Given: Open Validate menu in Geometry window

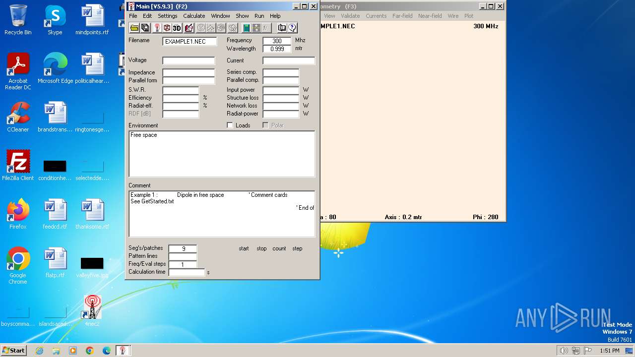Looking at the screenshot, I should click(350, 16).
